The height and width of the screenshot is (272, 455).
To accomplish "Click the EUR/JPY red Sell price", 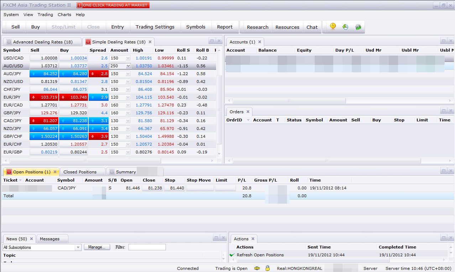I will pos(44,97).
